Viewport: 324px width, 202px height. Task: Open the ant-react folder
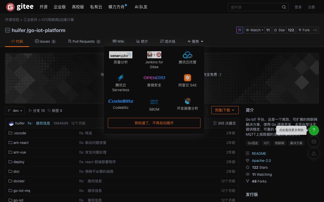(x=21, y=143)
